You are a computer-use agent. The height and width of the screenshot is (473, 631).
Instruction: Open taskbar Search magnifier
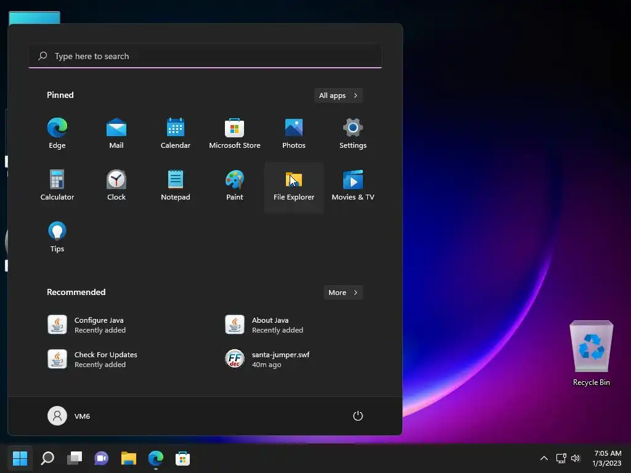pyautogui.click(x=47, y=458)
